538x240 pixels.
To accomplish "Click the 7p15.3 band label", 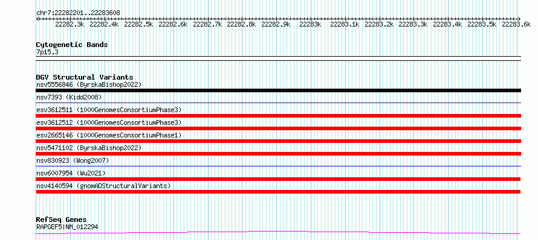I will [x=47, y=52].
